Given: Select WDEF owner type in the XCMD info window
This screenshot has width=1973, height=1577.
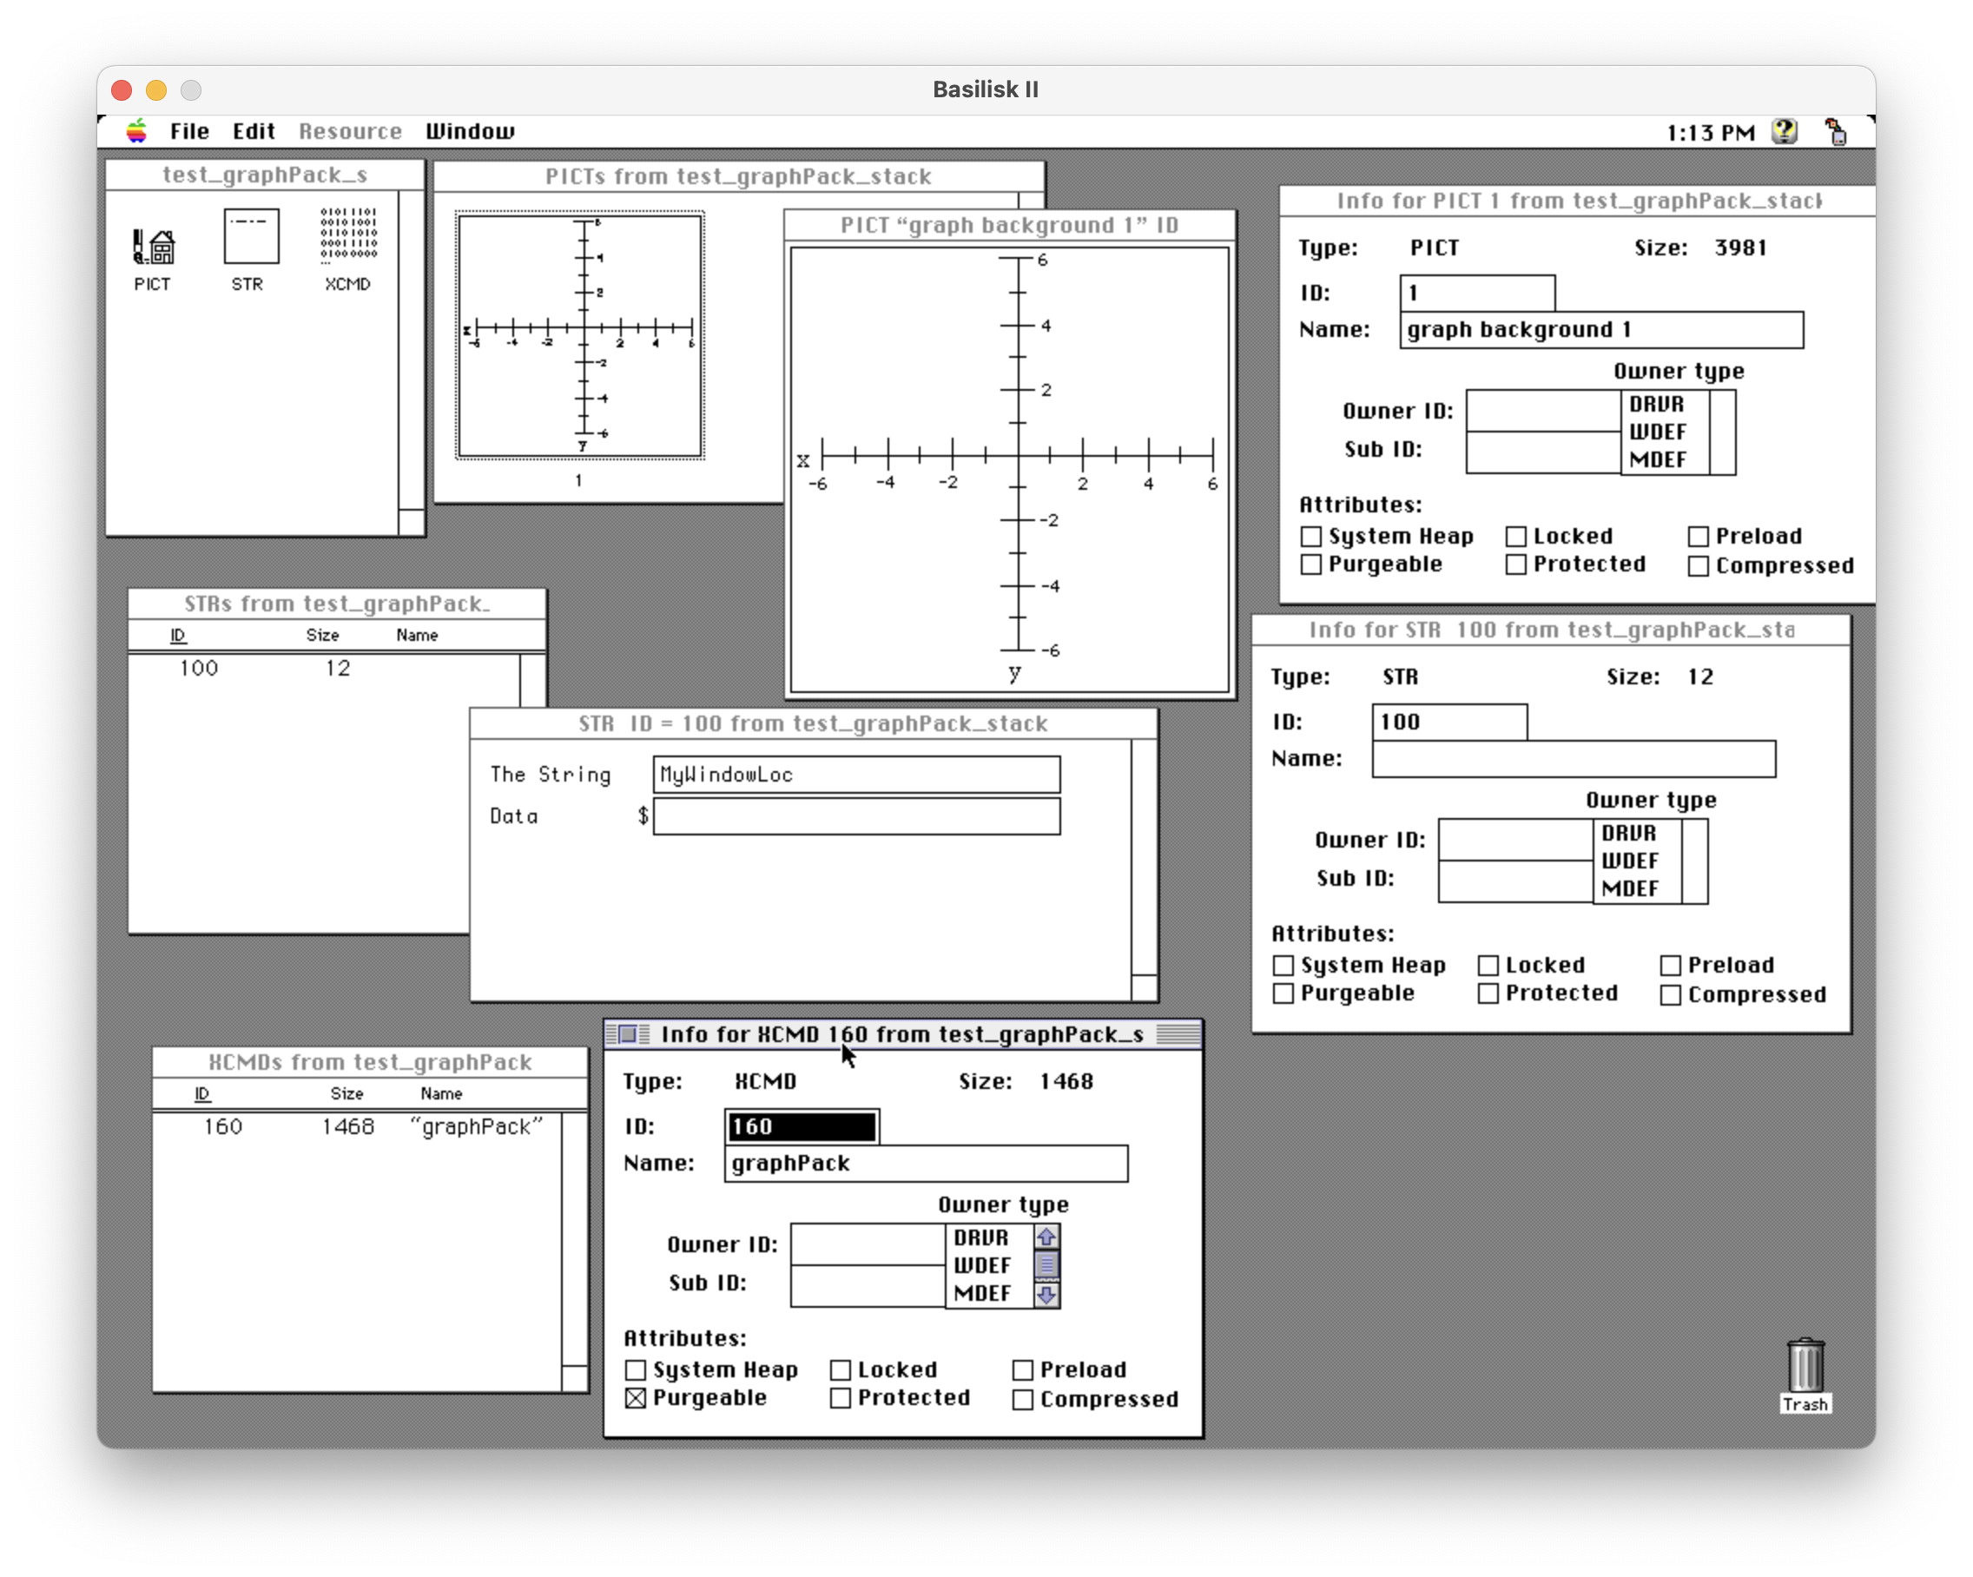Looking at the screenshot, I should [x=982, y=1266].
